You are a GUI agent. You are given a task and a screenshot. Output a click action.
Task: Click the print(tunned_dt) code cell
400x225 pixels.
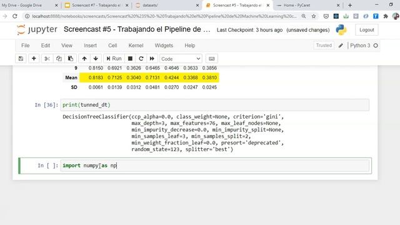215,105
